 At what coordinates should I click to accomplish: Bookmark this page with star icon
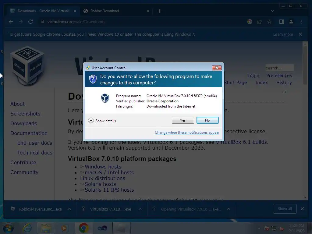click(x=269, y=22)
